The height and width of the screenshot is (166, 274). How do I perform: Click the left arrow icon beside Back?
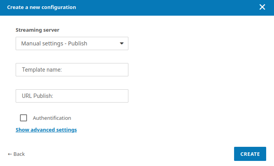click(x=10, y=154)
